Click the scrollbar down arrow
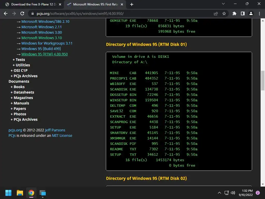 tap(263, 184)
